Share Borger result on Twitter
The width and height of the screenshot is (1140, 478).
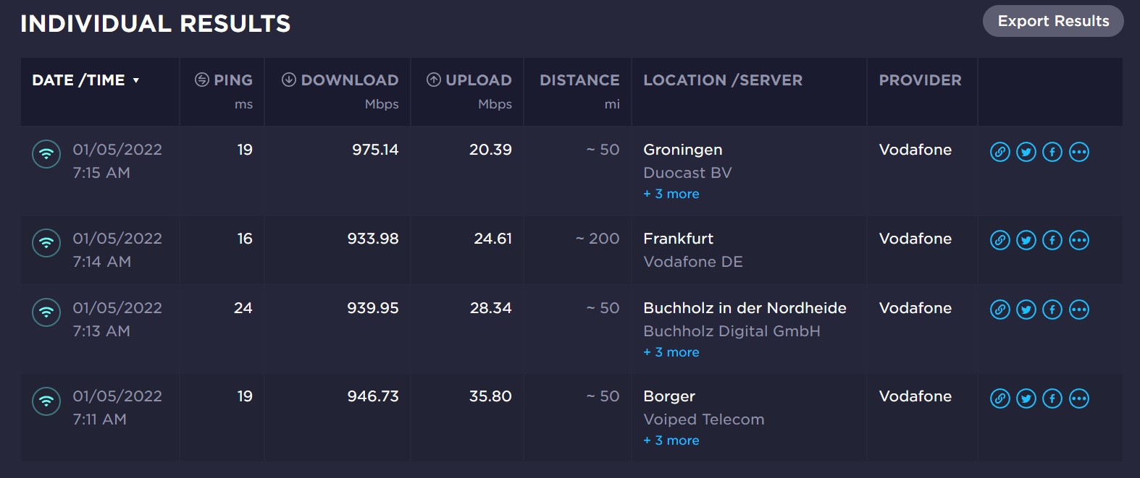click(1026, 398)
